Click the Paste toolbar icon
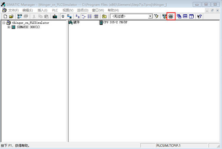This screenshot has width=222, height=149. click(x=47, y=17)
